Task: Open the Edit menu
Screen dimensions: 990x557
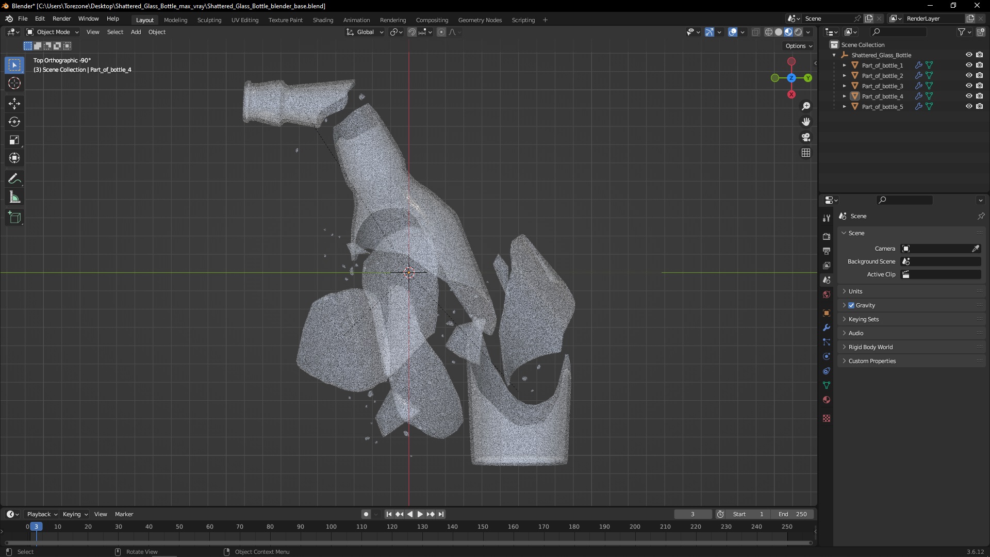Action: pos(40,19)
